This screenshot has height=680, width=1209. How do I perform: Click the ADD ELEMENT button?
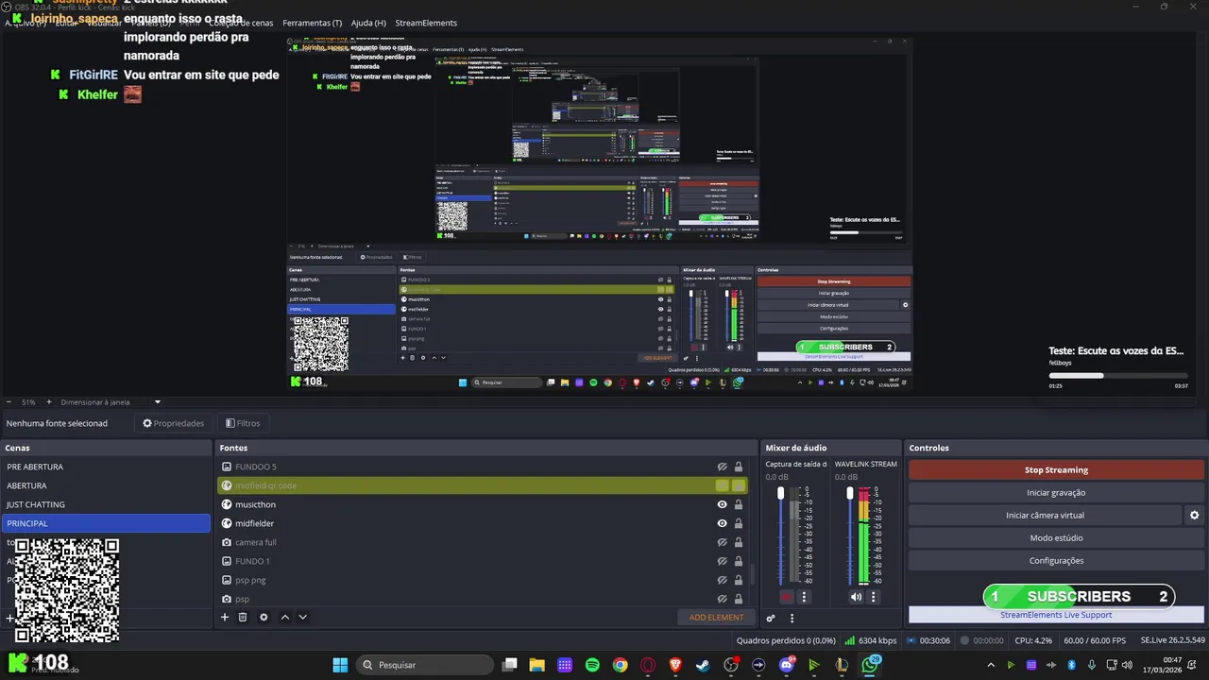(x=716, y=617)
